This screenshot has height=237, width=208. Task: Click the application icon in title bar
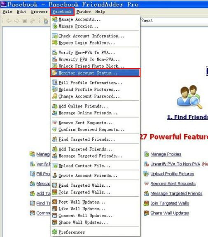(x=4, y=4)
